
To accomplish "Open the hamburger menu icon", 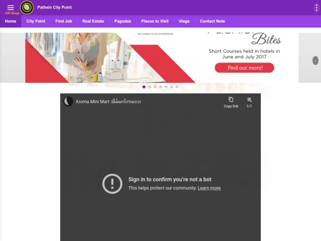I will coord(11,8).
